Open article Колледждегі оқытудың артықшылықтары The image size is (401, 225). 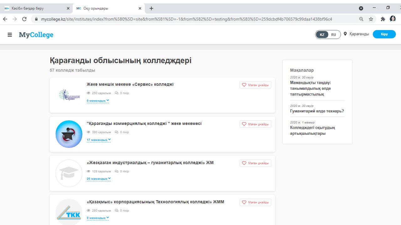point(312,131)
